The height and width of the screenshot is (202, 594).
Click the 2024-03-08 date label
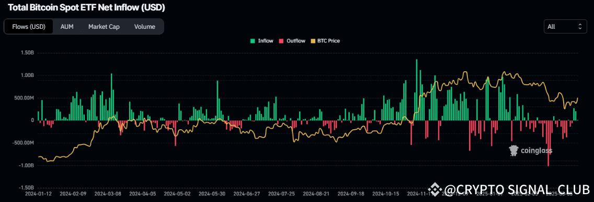pyautogui.click(x=107, y=193)
